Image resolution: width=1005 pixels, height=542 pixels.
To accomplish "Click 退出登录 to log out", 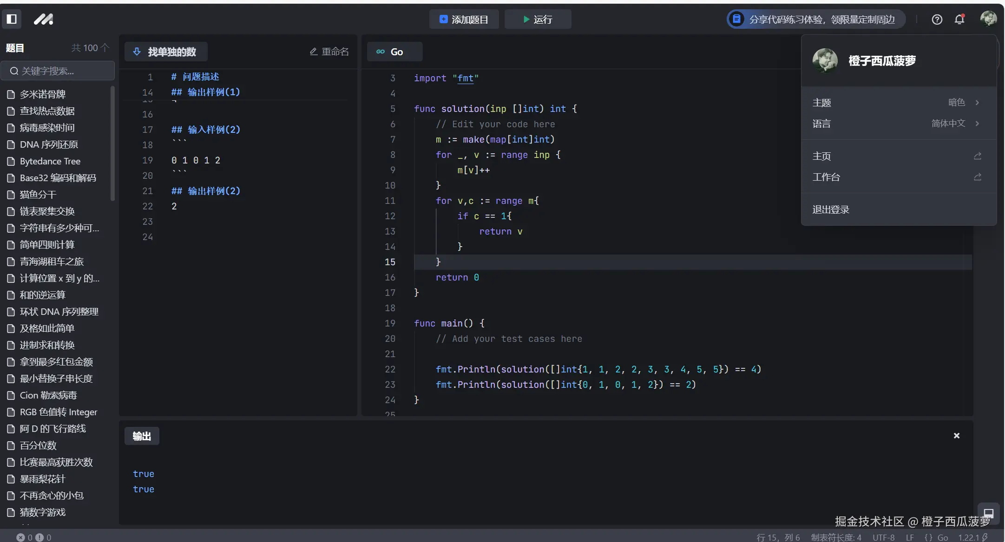I will coord(899,209).
